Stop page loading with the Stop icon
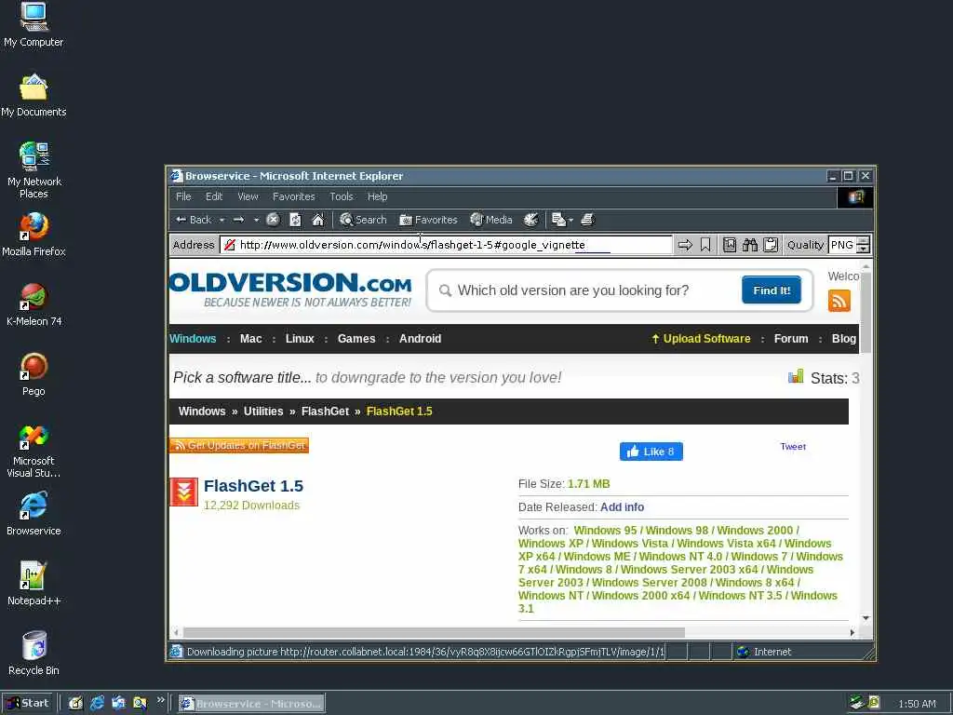This screenshot has height=715, width=953. [273, 220]
